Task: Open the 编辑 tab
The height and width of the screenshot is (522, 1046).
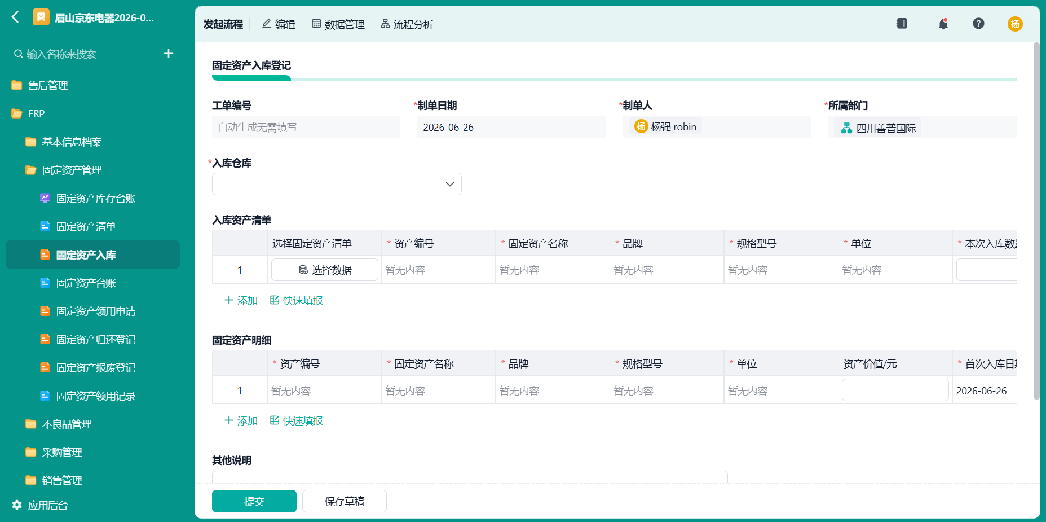Action: click(x=279, y=24)
